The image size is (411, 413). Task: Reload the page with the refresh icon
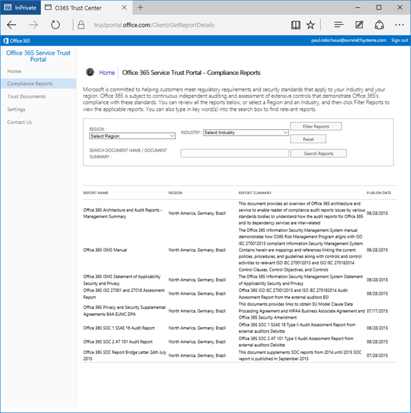55,25
